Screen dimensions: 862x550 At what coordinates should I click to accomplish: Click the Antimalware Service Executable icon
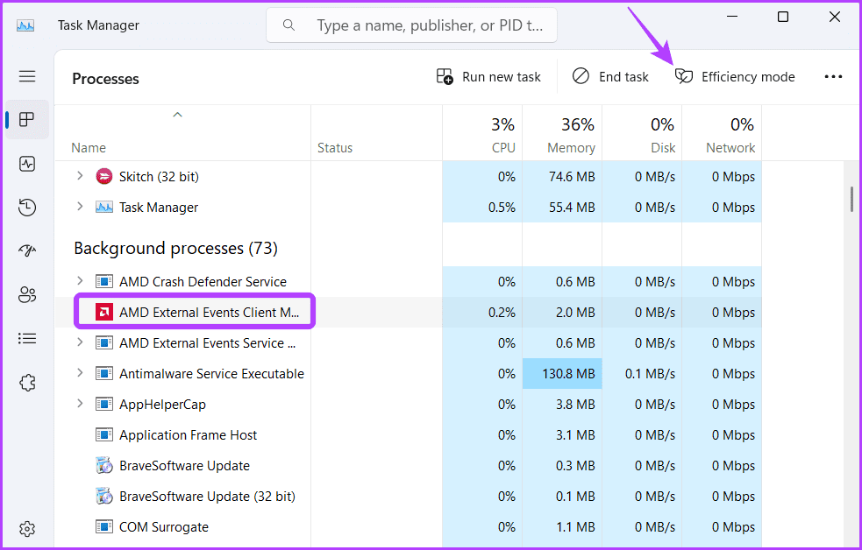(103, 373)
